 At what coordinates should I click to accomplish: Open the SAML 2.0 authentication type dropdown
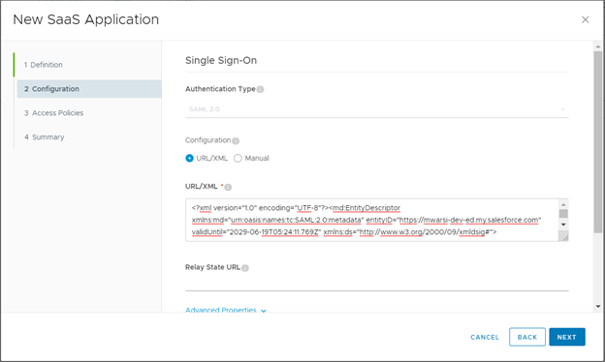point(377,109)
